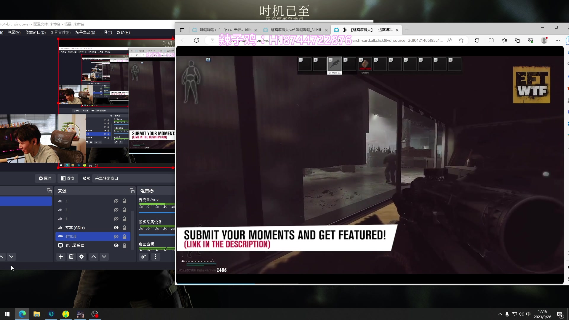Pop out the Sources dock panel

click(x=132, y=191)
